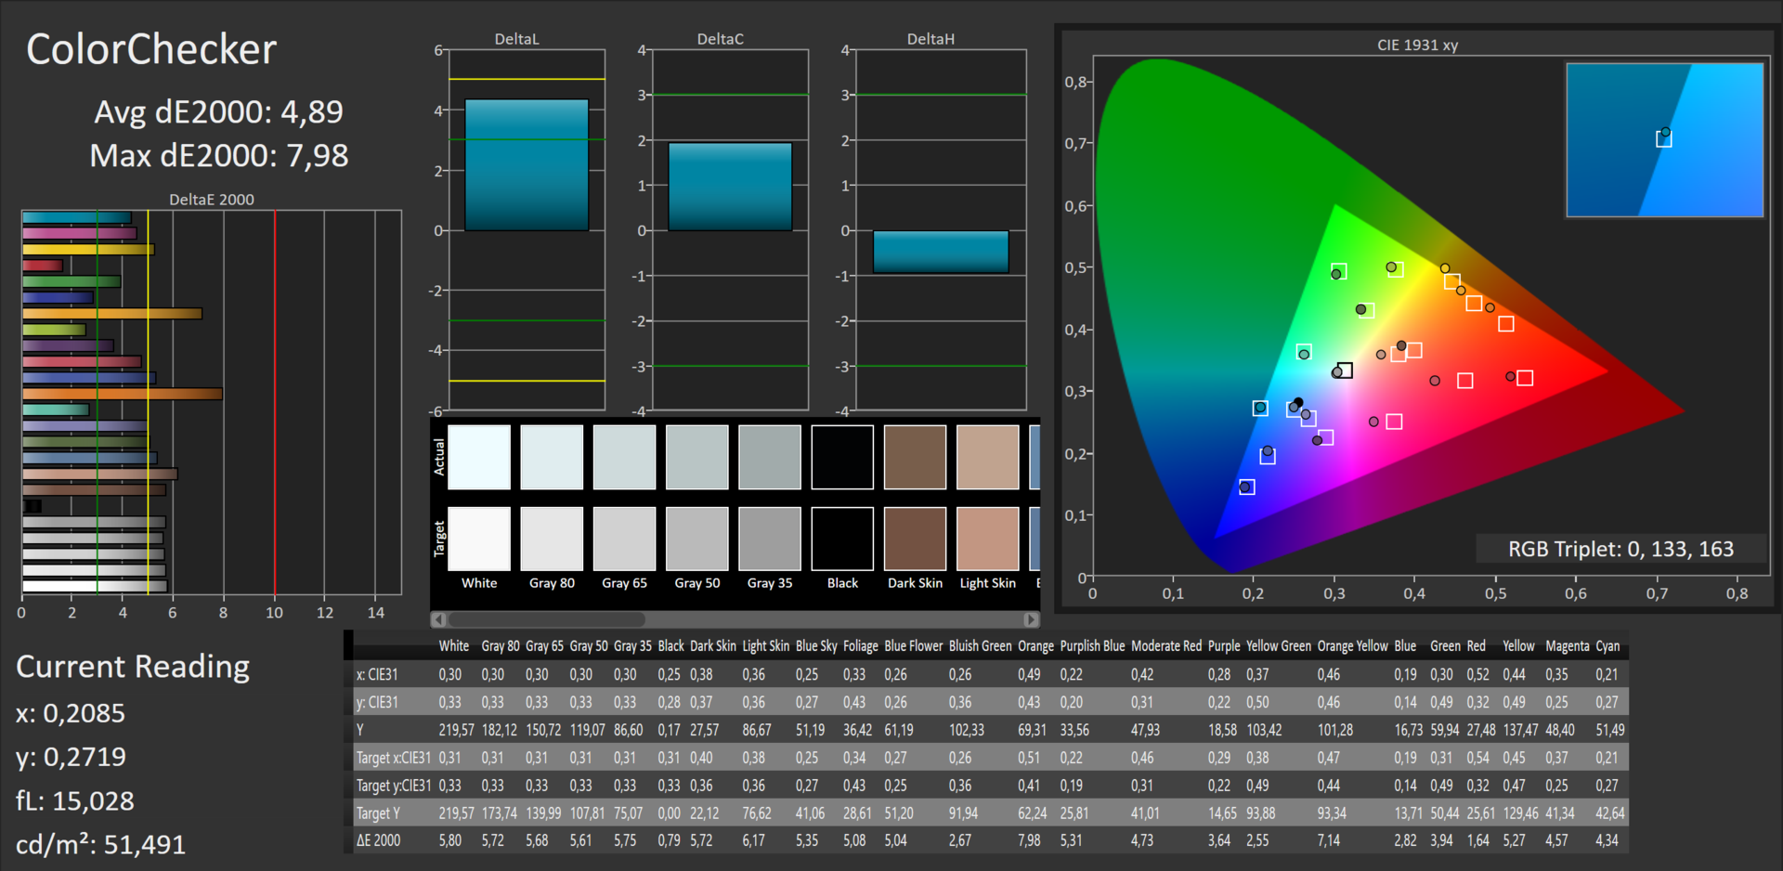Click the White column header in the table
Screen dimensions: 1783x871
[x=454, y=646]
